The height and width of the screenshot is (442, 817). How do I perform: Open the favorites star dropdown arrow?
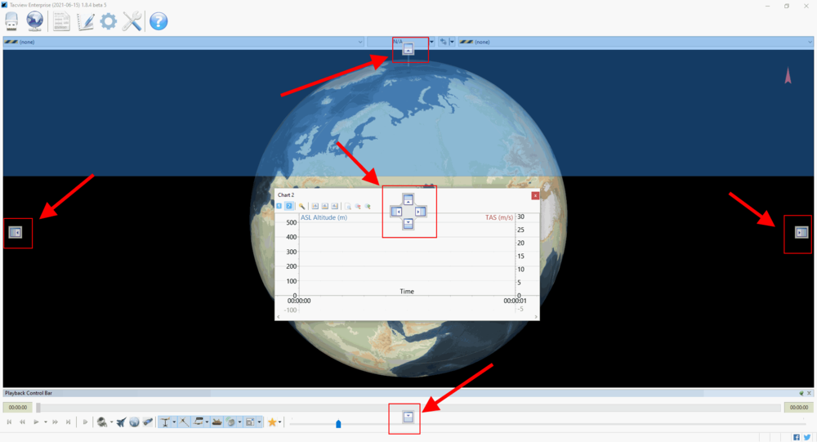pos(279,422)
